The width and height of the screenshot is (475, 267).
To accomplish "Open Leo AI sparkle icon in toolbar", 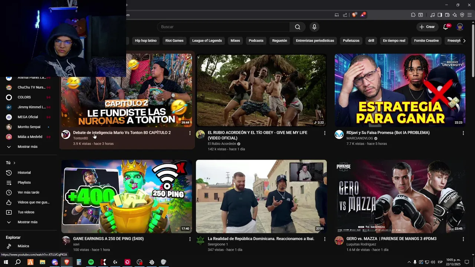I will tap(455, 15).
